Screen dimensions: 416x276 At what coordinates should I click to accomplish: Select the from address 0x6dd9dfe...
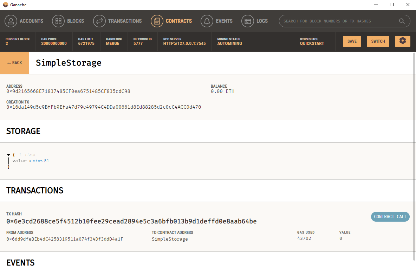pyautogui.click(x=65, y=239)
